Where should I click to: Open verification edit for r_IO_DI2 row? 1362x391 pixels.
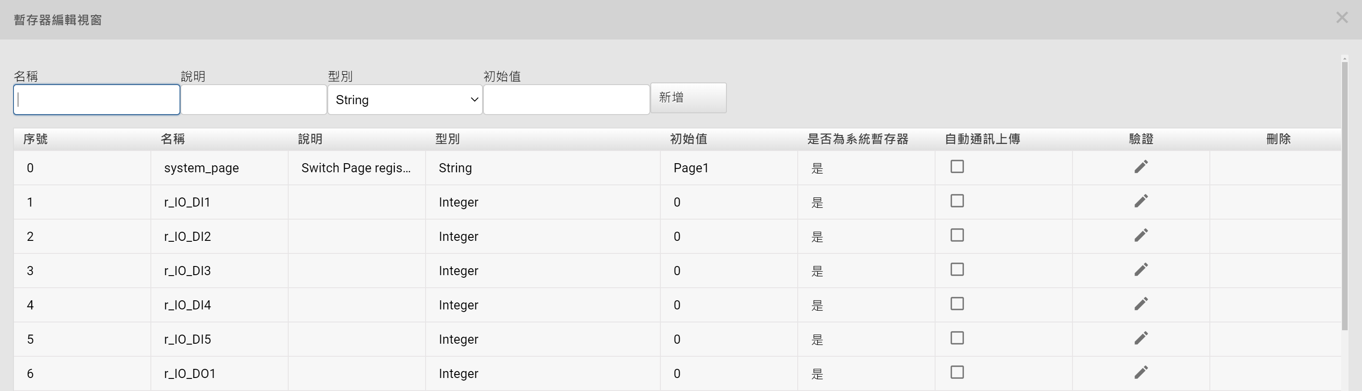coord(1141,235)
